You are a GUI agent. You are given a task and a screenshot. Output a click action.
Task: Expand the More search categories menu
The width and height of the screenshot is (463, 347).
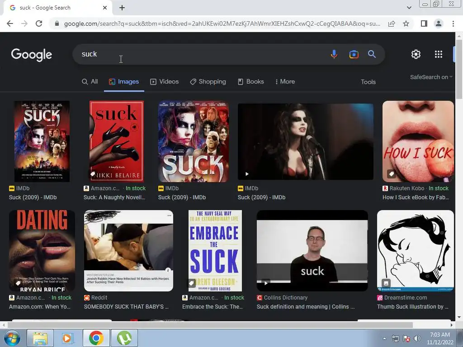click(285, 82)
